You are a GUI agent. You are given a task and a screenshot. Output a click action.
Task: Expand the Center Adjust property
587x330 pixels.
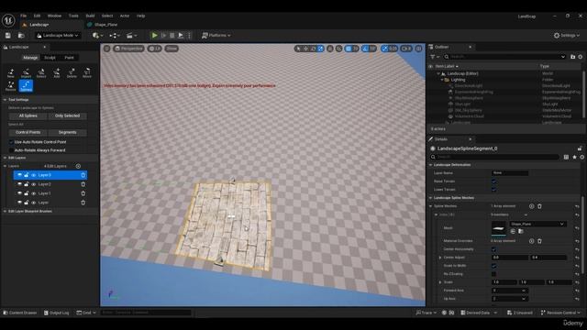pyautogui.click(x=440, y=258)
